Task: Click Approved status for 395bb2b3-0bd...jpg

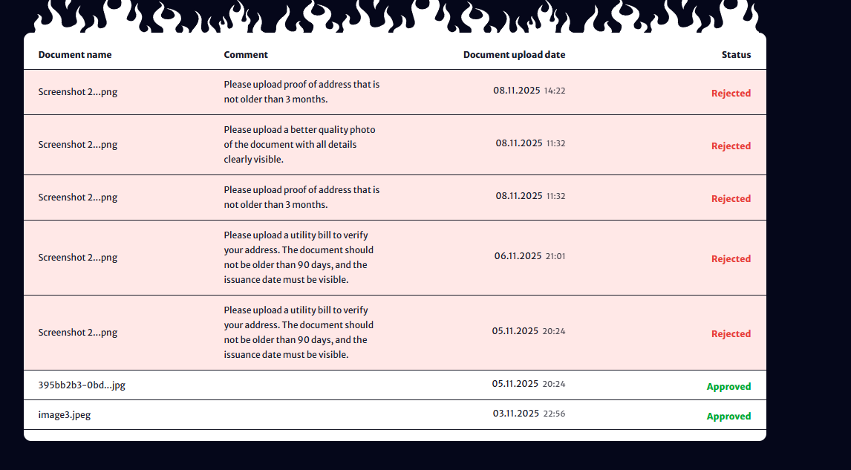Action: click(x=728, y=387)
